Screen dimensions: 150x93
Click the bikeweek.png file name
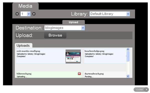(x=24, y=74)
